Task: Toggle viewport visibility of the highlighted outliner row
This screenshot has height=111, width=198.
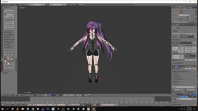Action: [190, 15]
